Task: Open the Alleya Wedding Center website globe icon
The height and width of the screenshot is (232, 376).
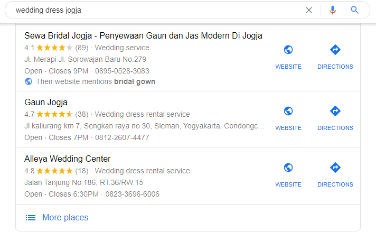Action: pyautogui.click(x=288, y=168)
